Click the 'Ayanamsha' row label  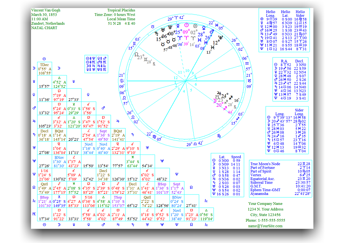(259, 193)
